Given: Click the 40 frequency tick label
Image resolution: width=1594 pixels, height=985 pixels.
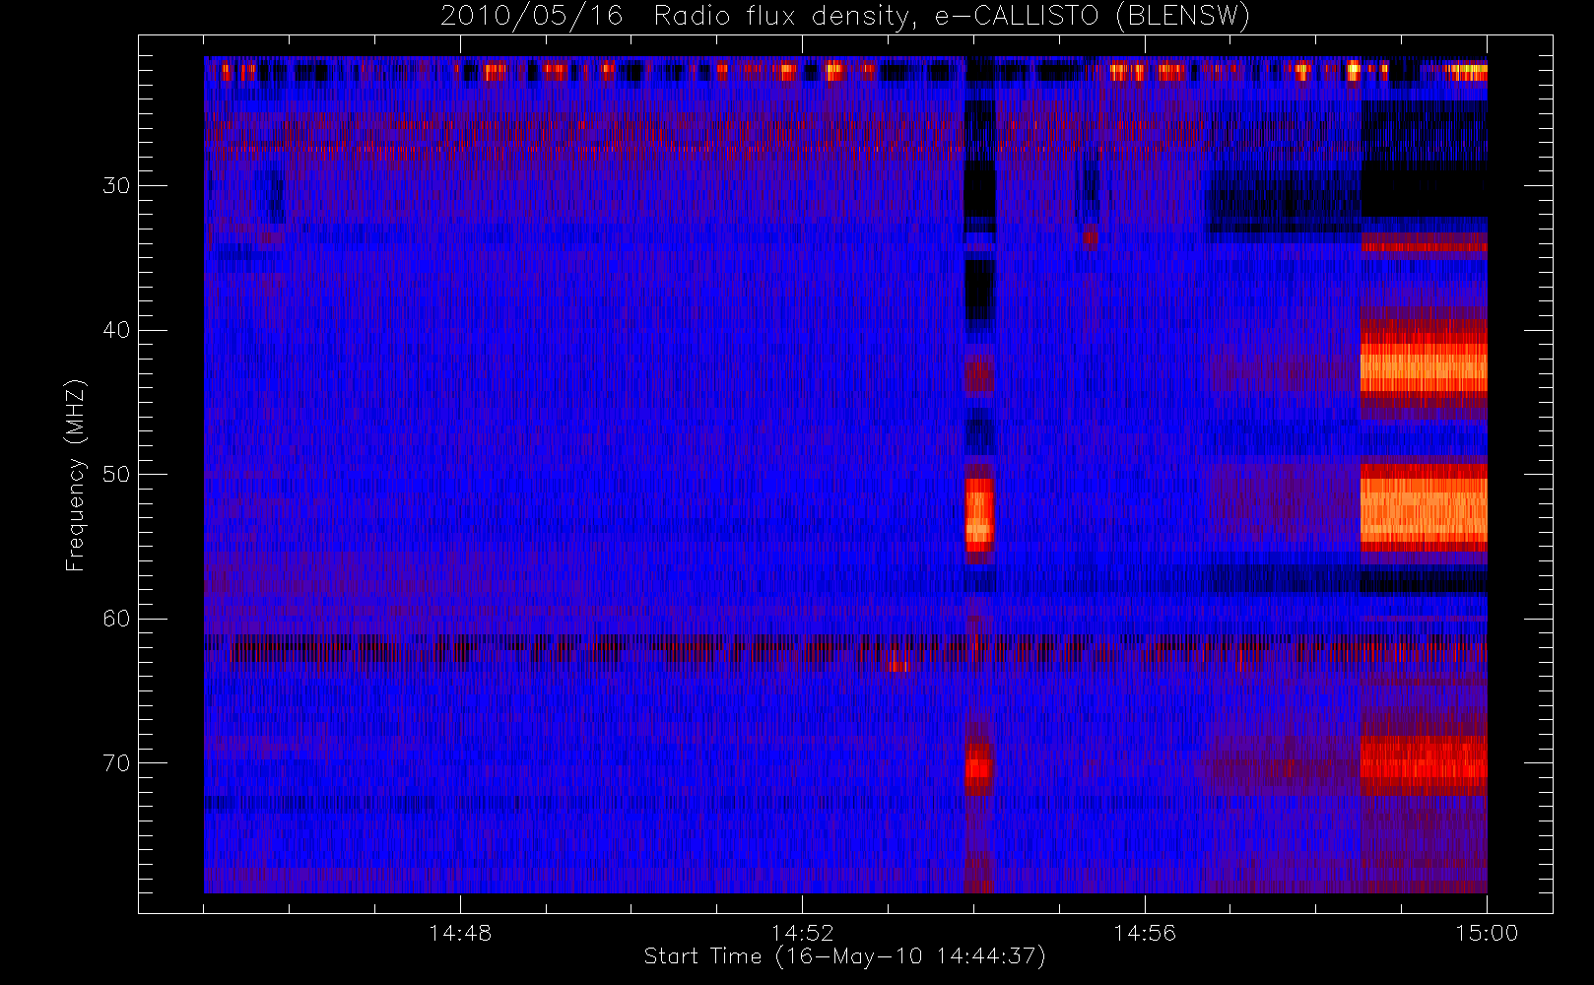Looking at the screenshot, I should (x=116, y=330).
